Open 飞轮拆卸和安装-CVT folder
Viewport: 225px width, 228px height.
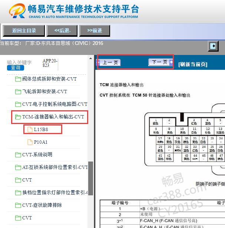44,92
